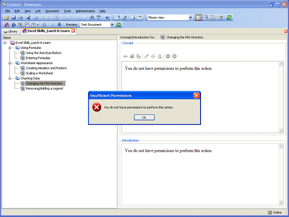Cut with the scissors icon
The height and width of the screenshot is (217, 289).
[x=28, y=18]
